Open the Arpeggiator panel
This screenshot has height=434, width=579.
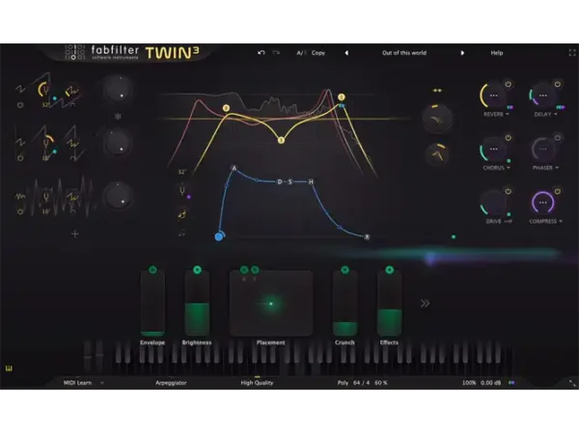pos(171,383)
